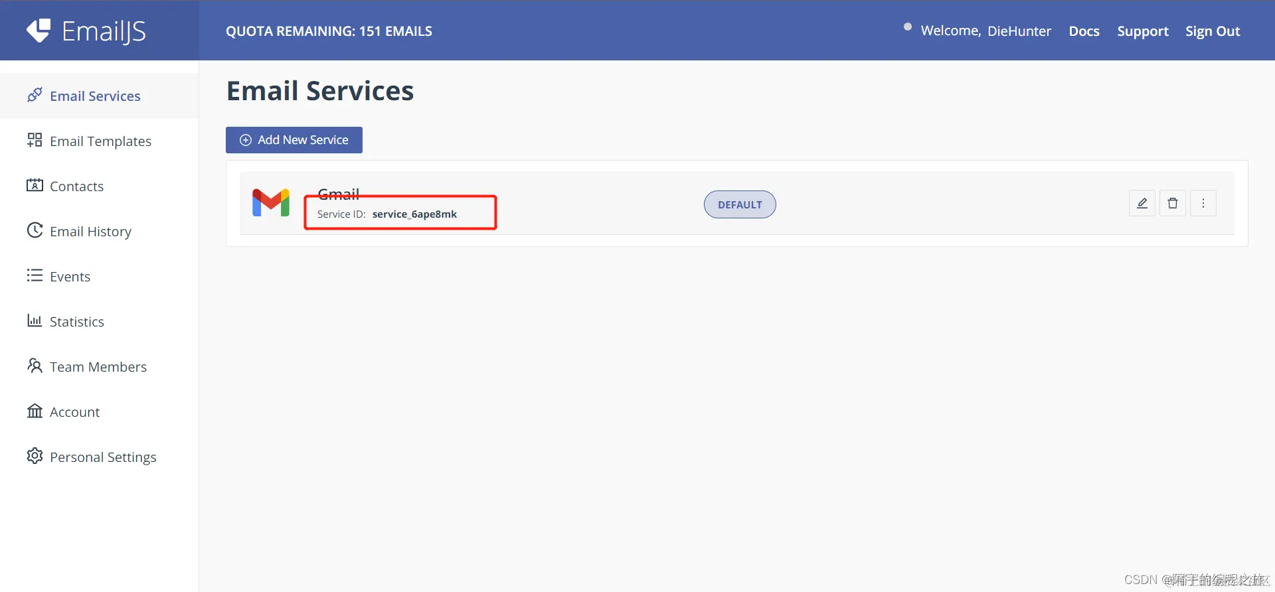Click the Gmail service name
This screenshot has width=1275, height=592.
click(339, 194)
